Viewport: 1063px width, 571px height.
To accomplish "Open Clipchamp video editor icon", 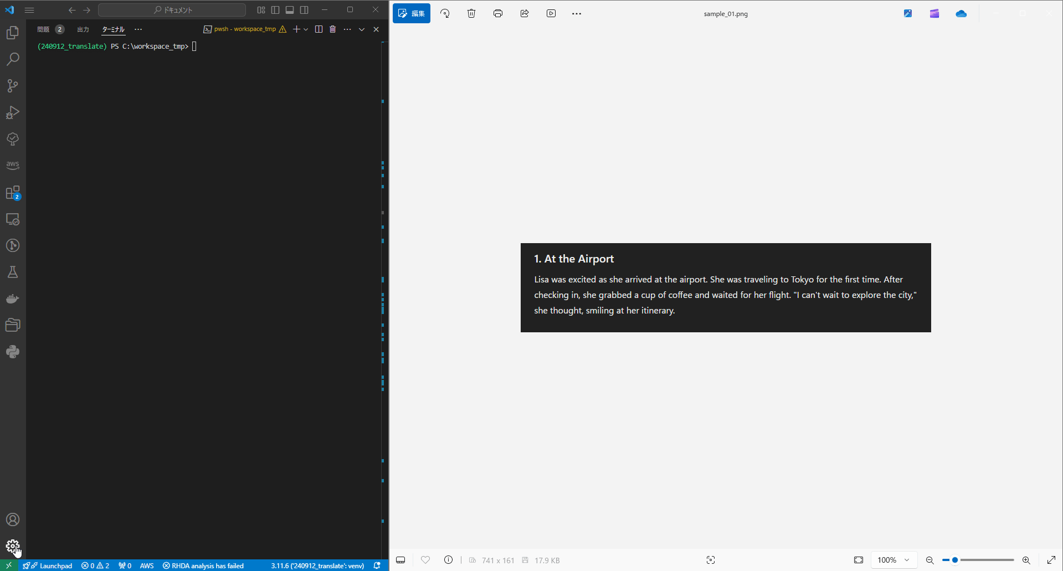I will [934, 13].
